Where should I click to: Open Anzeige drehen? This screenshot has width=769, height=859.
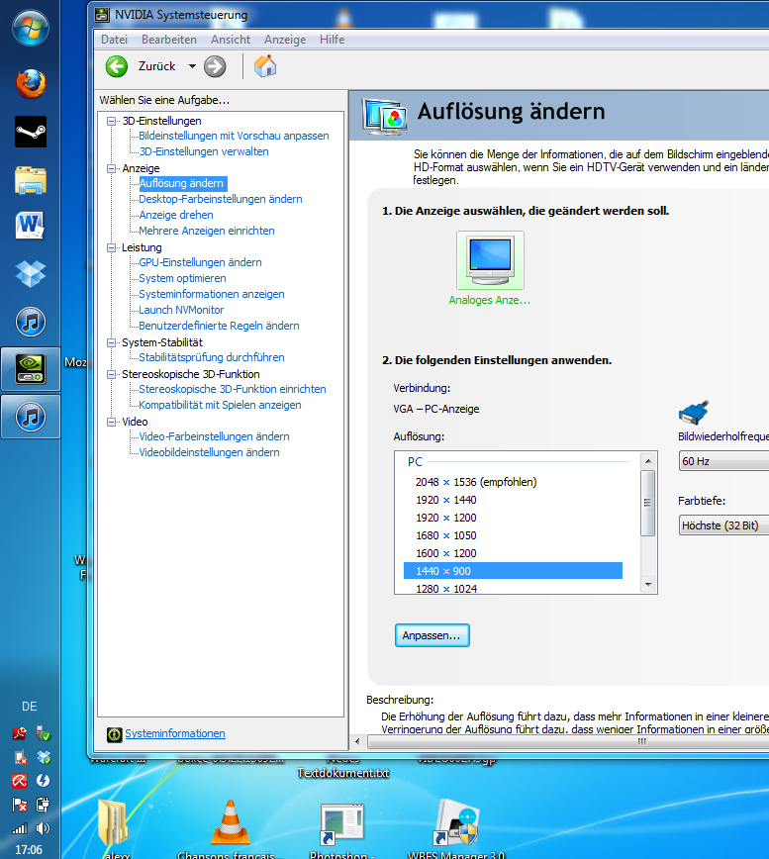click(x=176, y=216)
